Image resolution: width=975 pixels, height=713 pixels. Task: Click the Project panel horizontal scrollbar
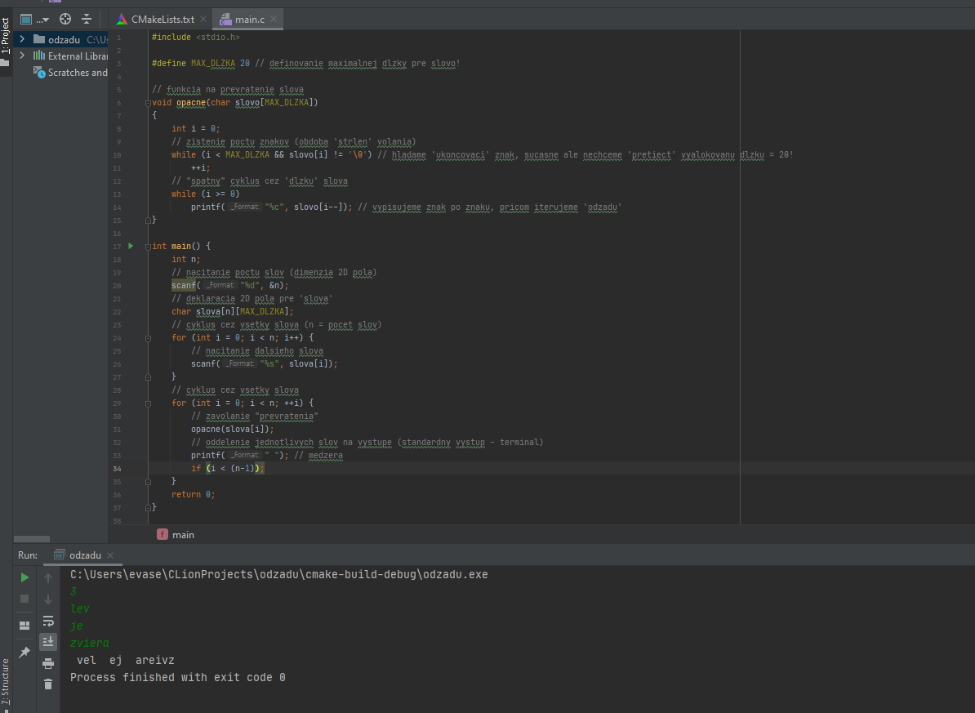click(32, 539)
